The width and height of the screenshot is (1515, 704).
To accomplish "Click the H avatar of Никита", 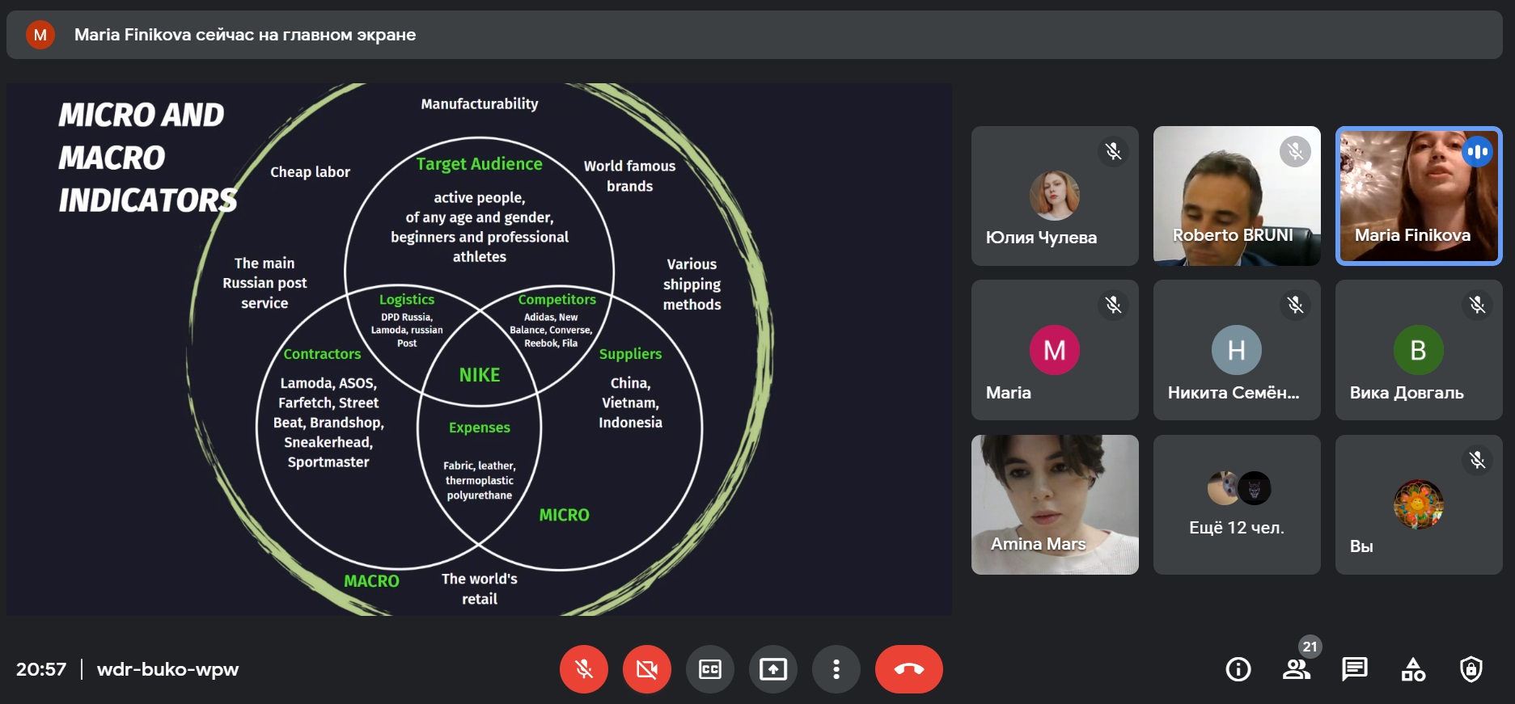I will 1236,350.
